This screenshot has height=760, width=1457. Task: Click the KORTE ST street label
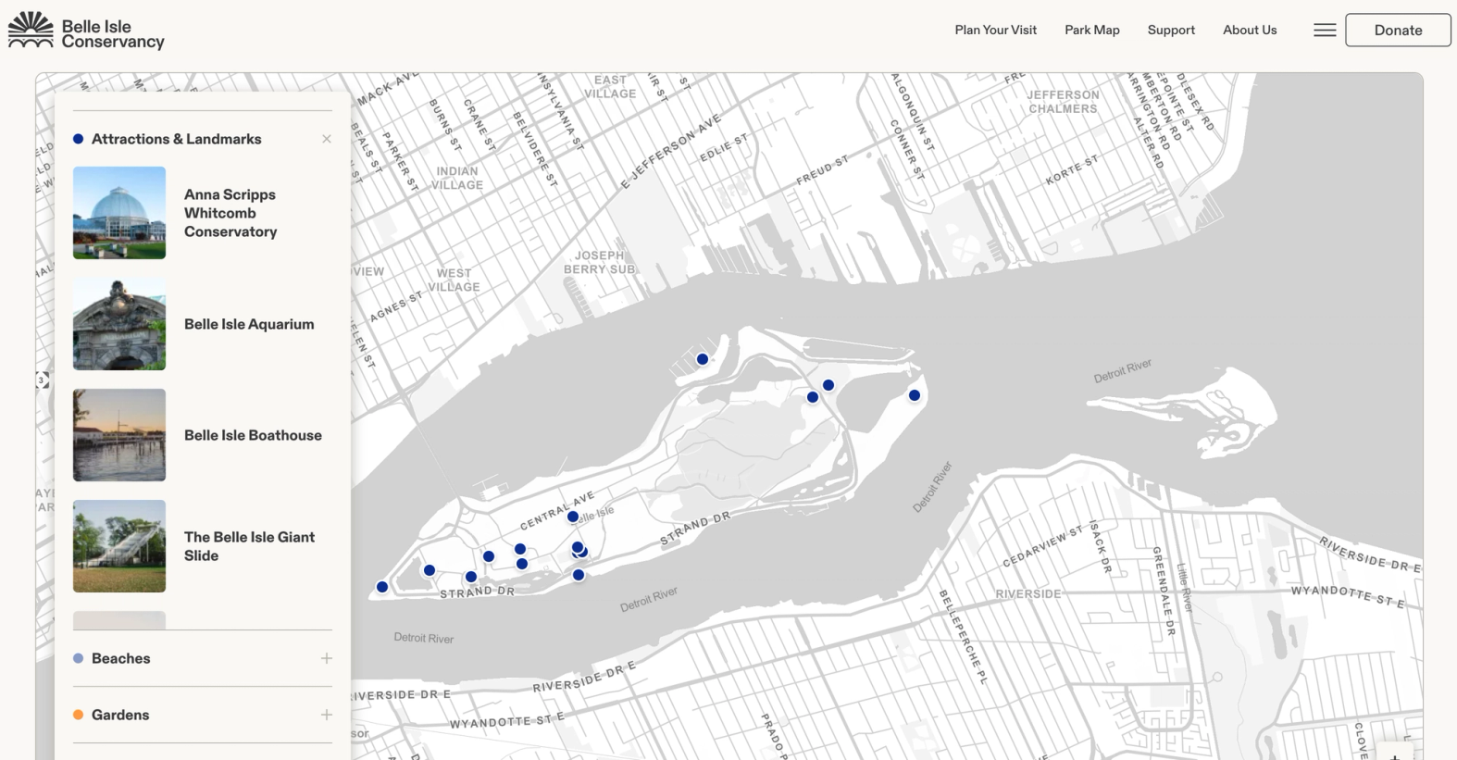tap(1072, 168)
